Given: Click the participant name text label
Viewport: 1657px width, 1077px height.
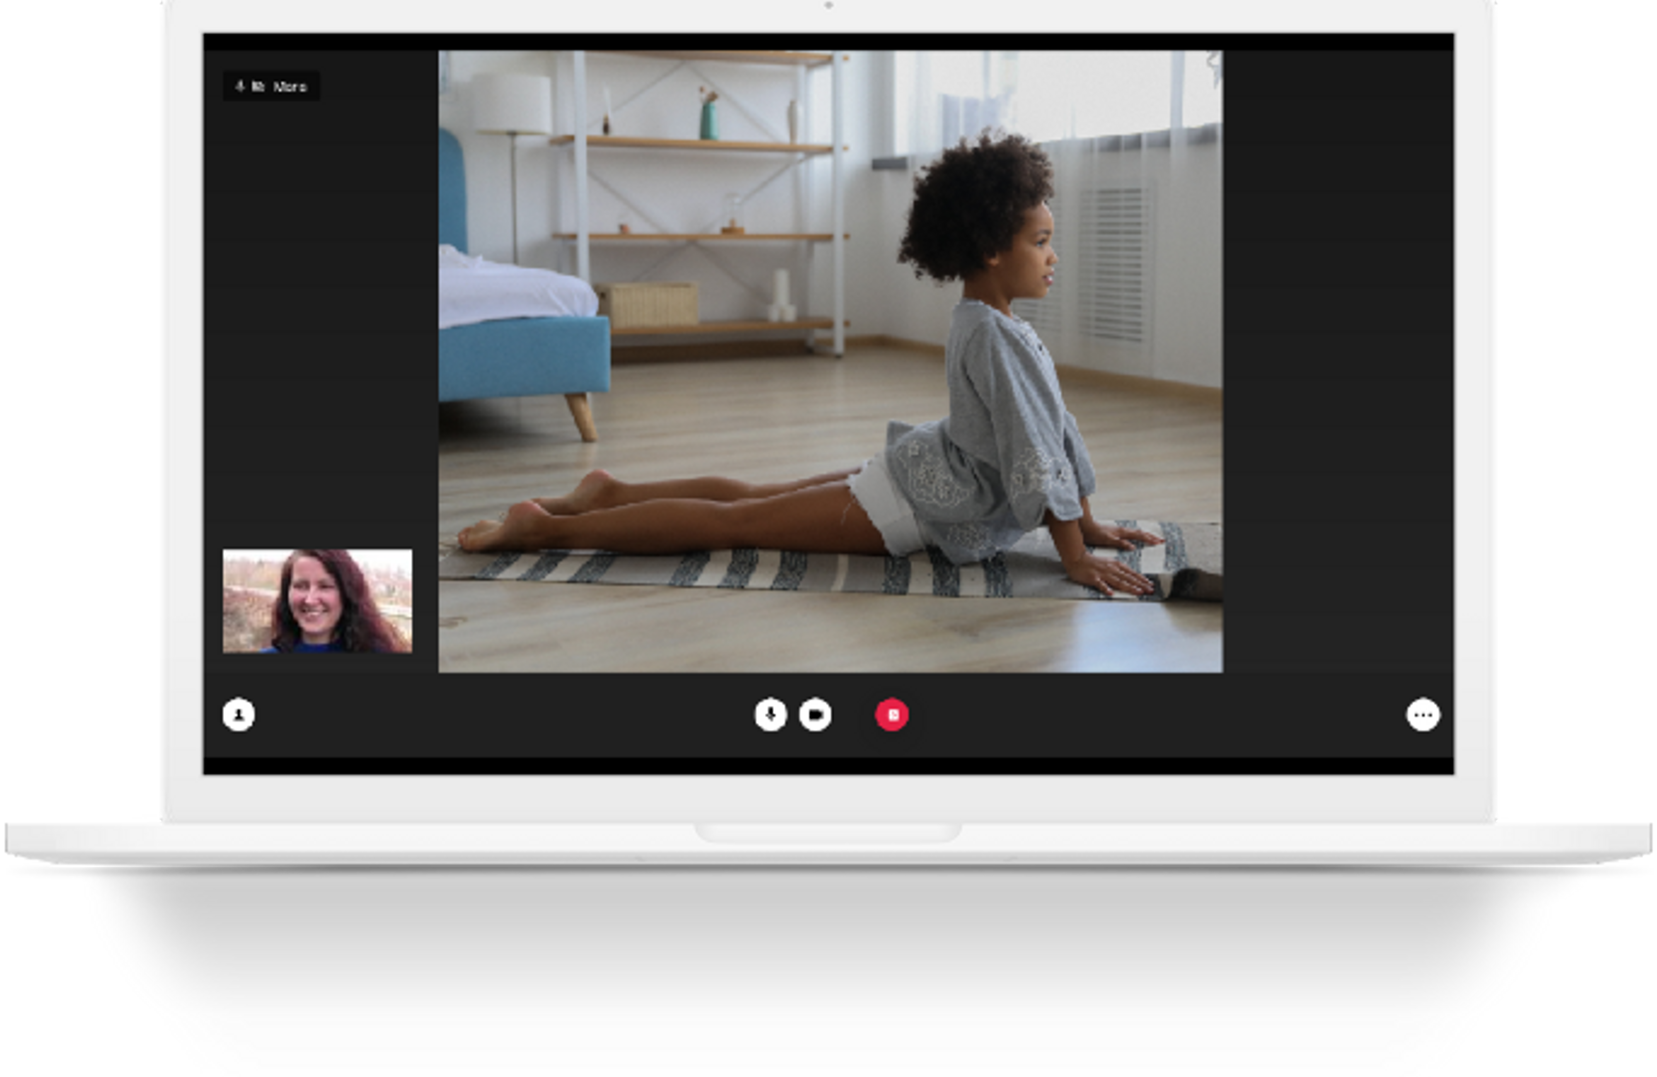Looking at the screenshot, I should point(290,87).
